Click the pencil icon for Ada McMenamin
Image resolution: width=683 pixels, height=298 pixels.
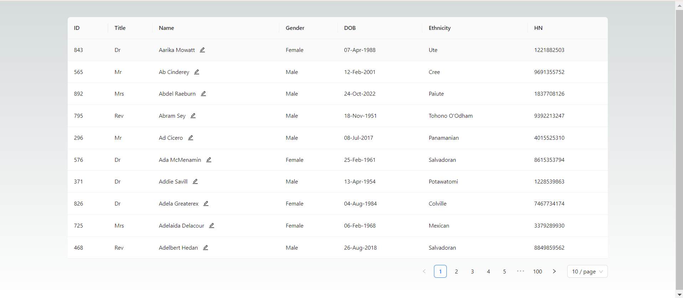pos(208,160)
